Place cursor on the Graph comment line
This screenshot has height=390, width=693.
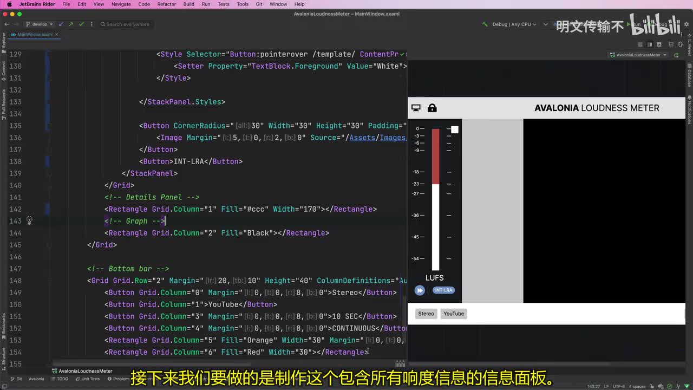135,221
